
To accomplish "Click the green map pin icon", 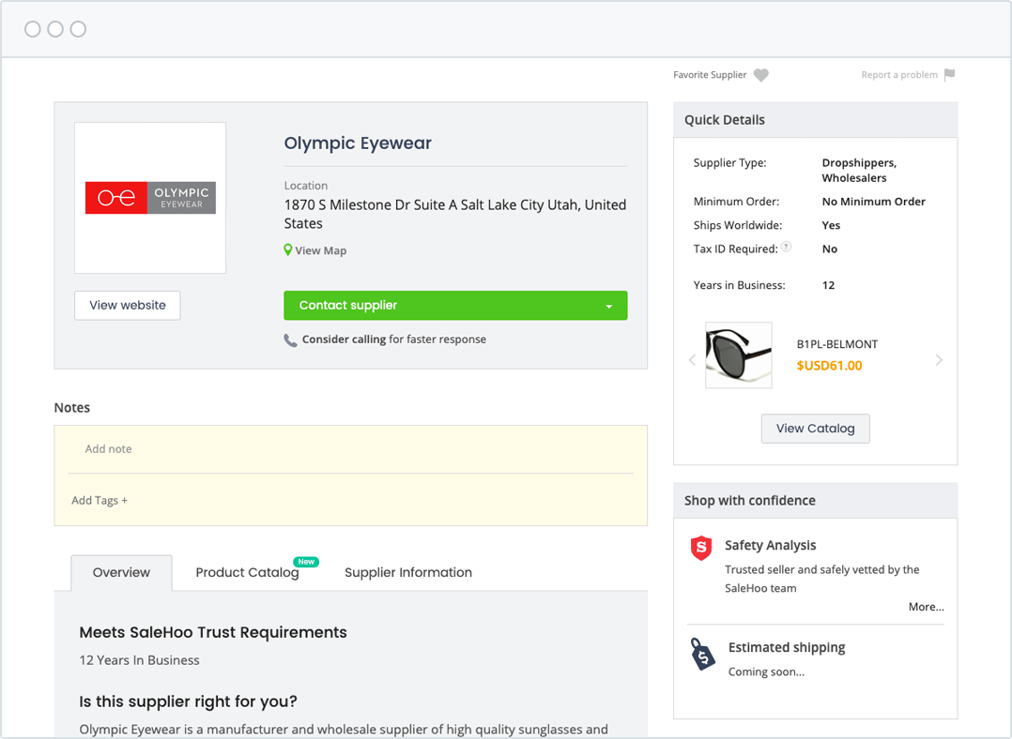I will (x=288, y=249).
